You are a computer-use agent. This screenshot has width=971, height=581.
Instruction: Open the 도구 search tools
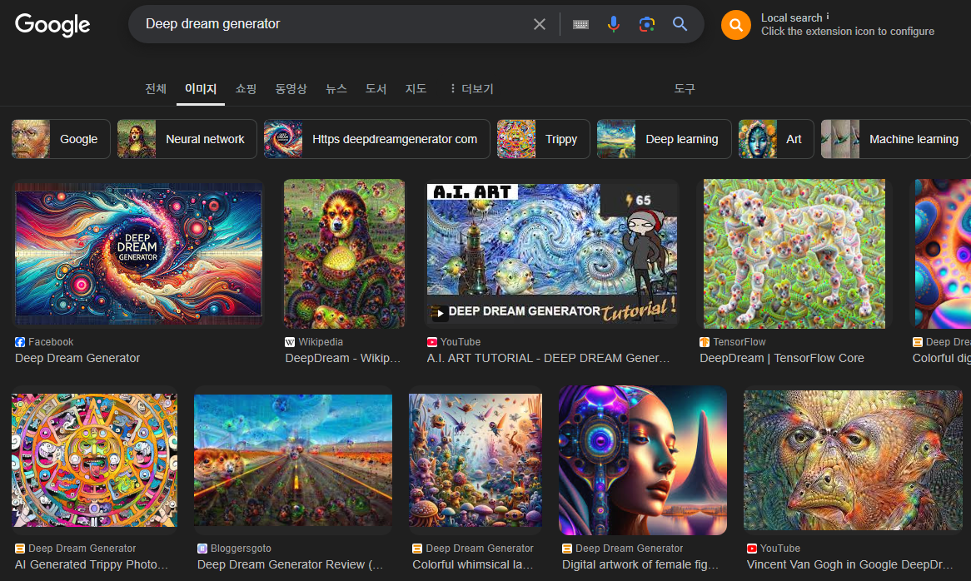point(685,88)
